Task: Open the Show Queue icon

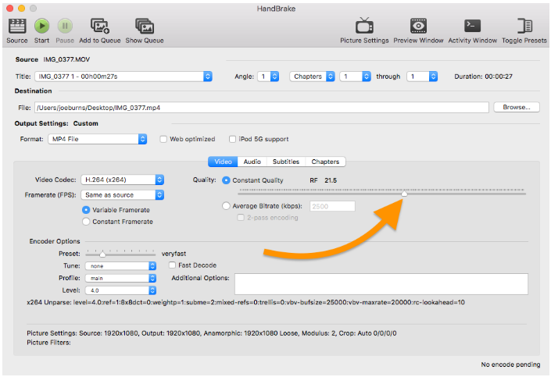Action: pos(145,26)
